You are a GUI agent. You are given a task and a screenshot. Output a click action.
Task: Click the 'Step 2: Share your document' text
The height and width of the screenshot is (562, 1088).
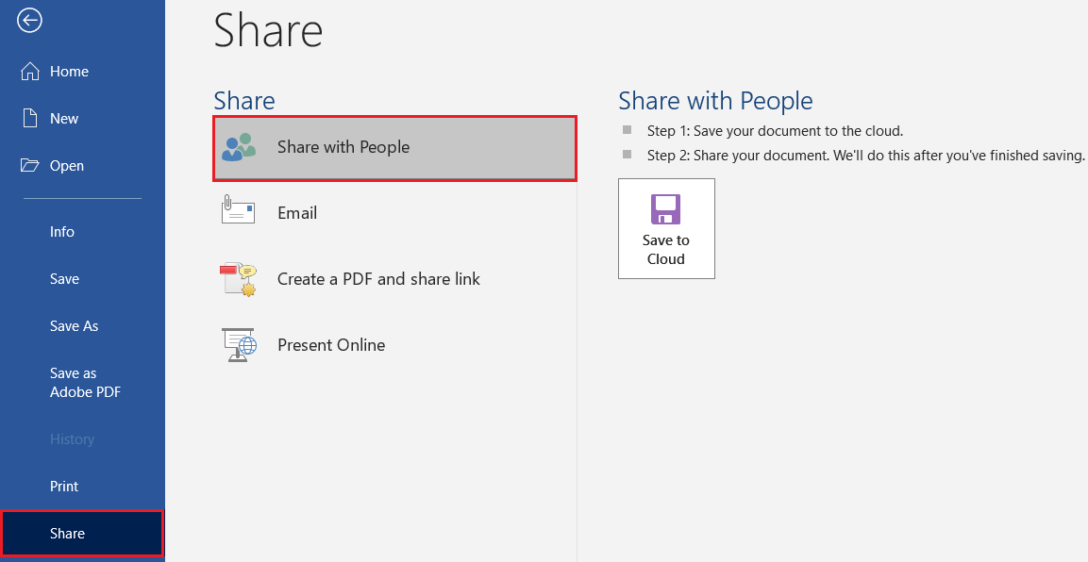point(865,156)
